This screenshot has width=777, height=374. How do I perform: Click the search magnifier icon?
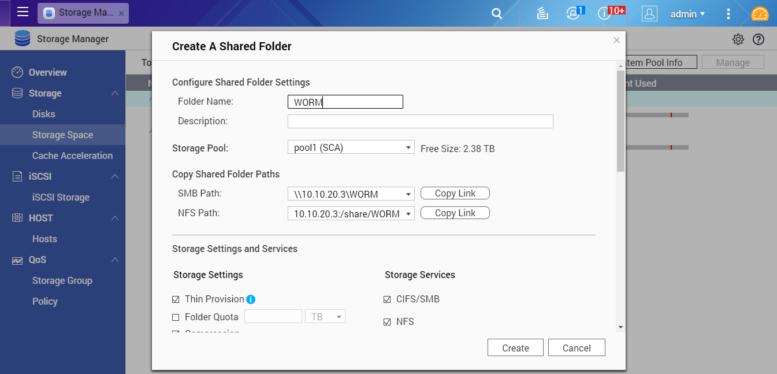click(497, 14)
